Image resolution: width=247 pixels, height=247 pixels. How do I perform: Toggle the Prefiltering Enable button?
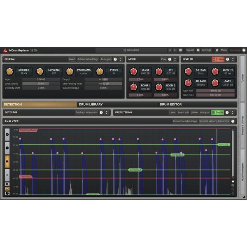point(217,112)
